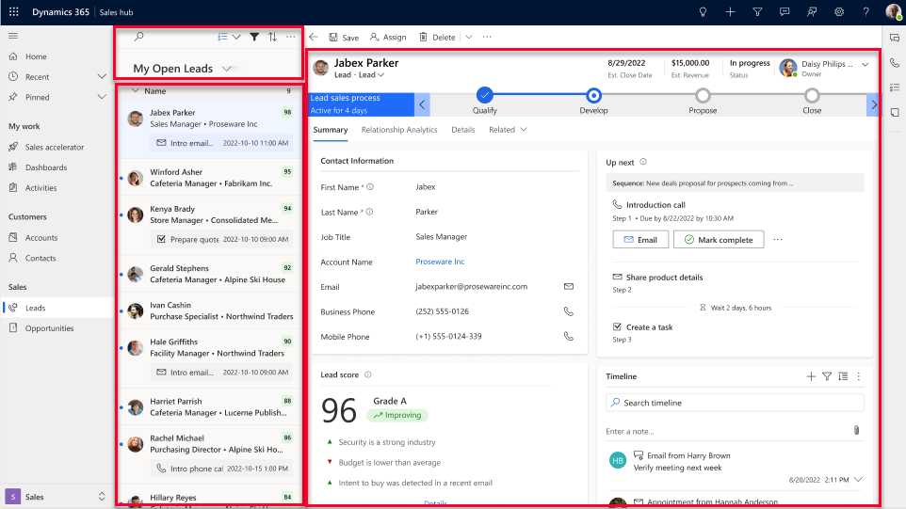Click Mark complete button
This screenshot has width=906, height=509.
coord(719,240)
